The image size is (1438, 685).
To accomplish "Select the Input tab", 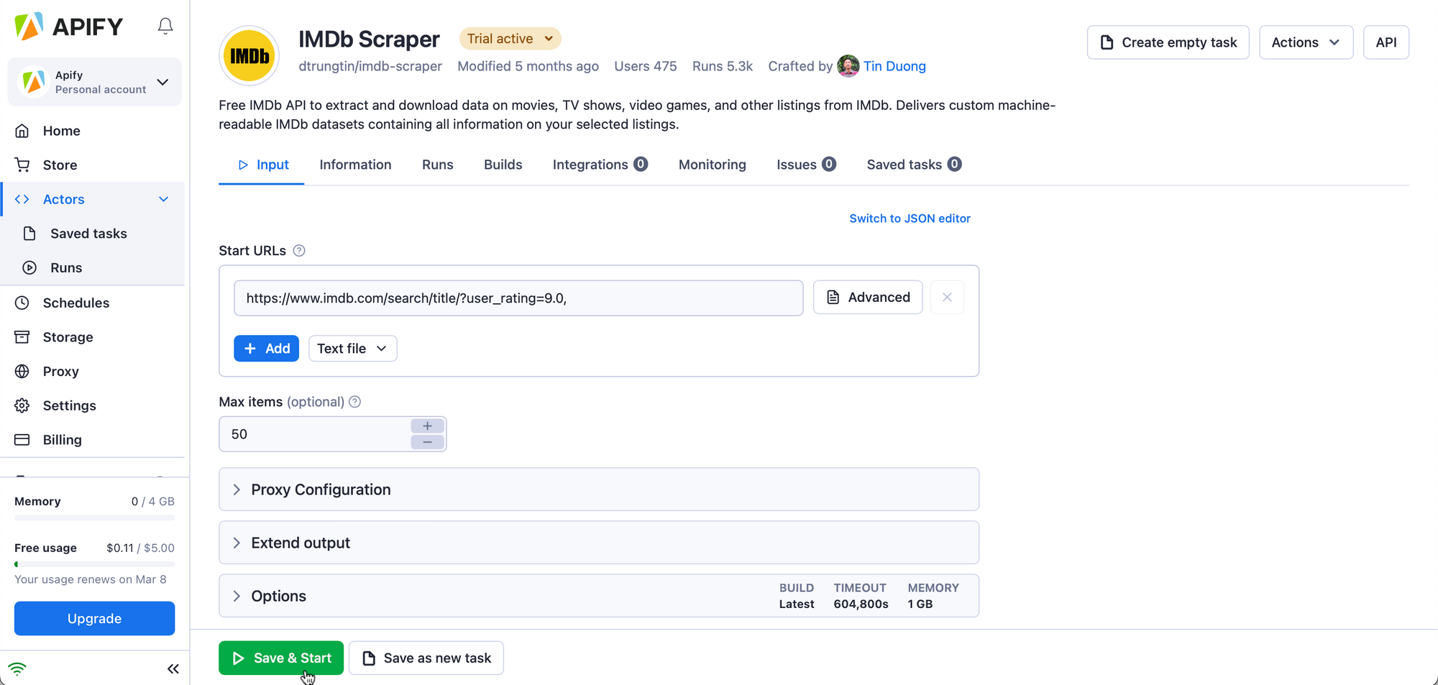I will tap(262, 165).
